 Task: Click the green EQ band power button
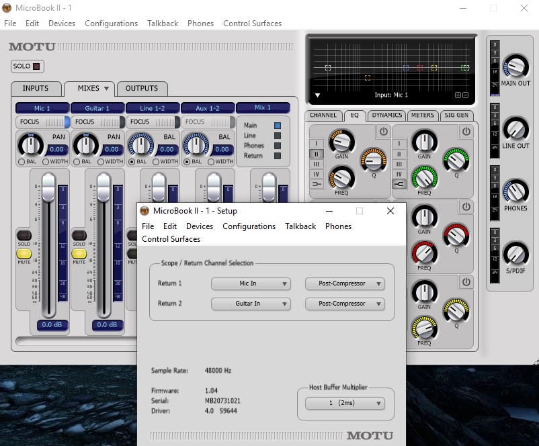coord(466,132)
